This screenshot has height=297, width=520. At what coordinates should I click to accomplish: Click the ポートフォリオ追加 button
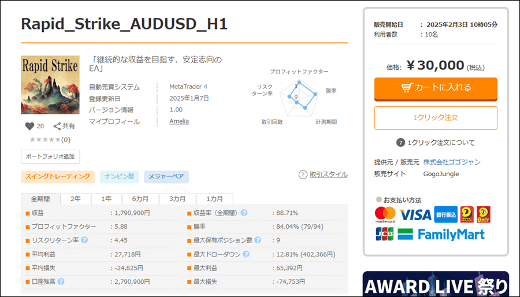click(x=50, y=157)
